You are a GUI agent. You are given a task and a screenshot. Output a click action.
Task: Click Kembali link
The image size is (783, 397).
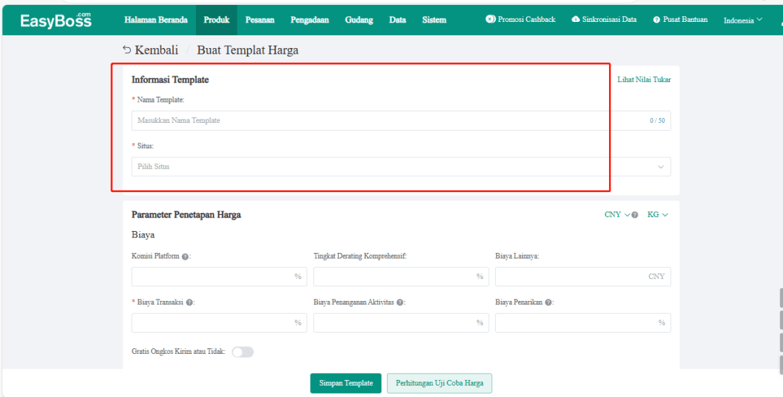click(156, 50)
